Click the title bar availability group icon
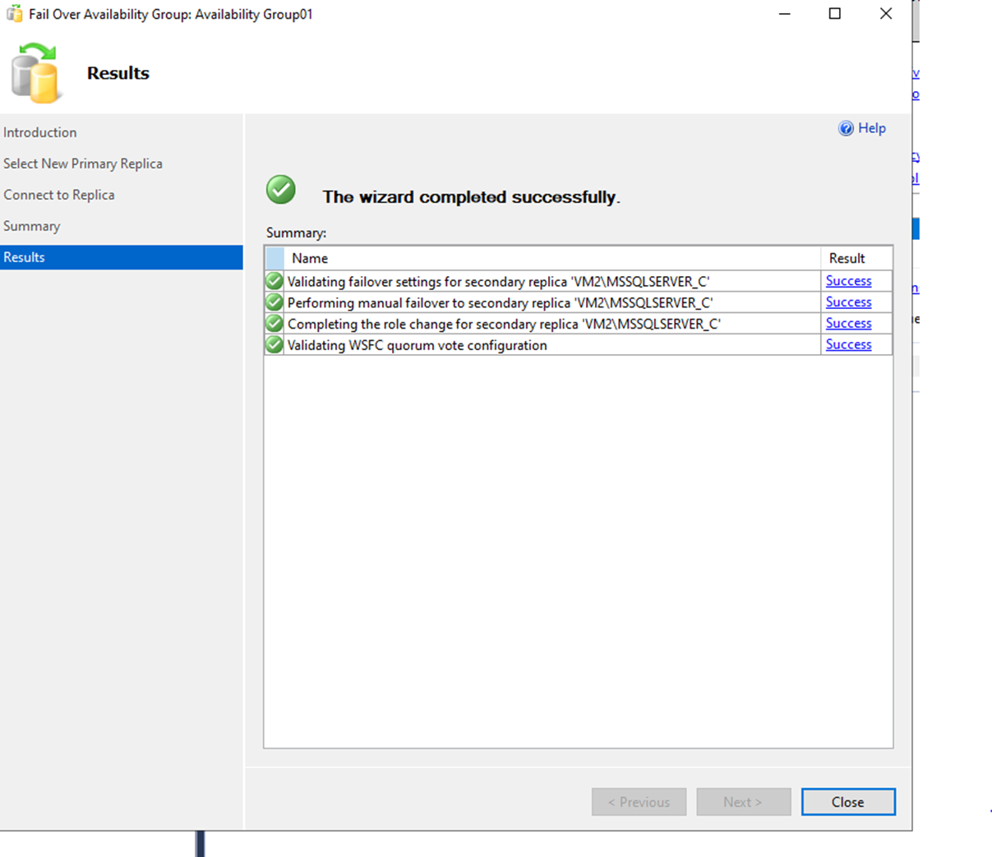The width and height of the screenshot is (992, 857). tap(14, 14)
